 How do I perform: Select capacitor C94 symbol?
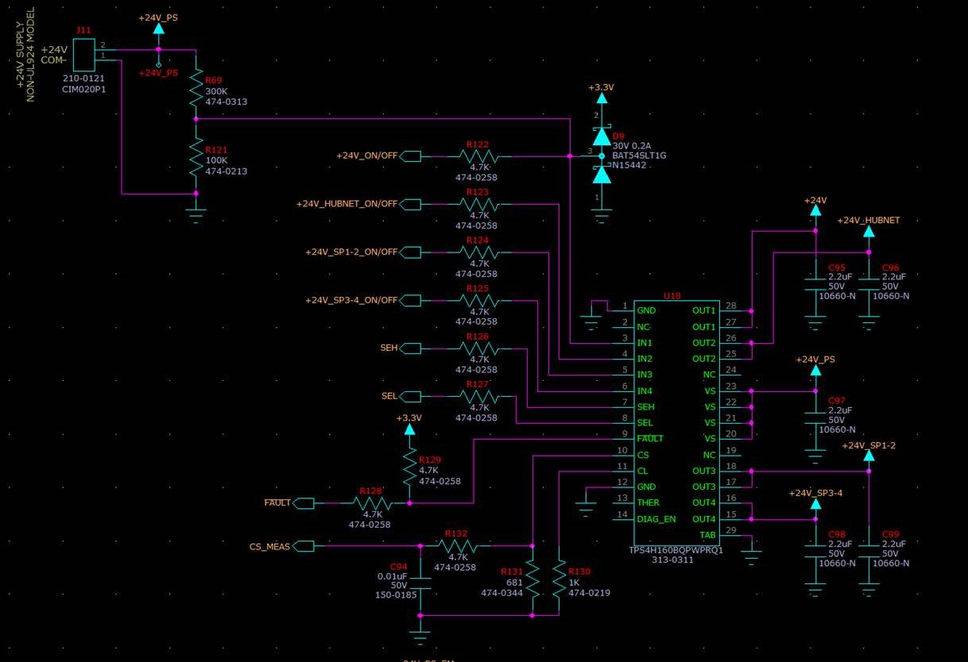[420, 583]
